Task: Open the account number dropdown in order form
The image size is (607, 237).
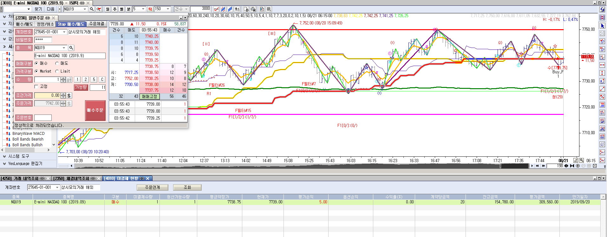Action: (x=64, y=32)
